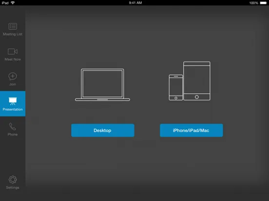
Task: Tap the Wi-Fi status icon
Action: click(13, 2)
